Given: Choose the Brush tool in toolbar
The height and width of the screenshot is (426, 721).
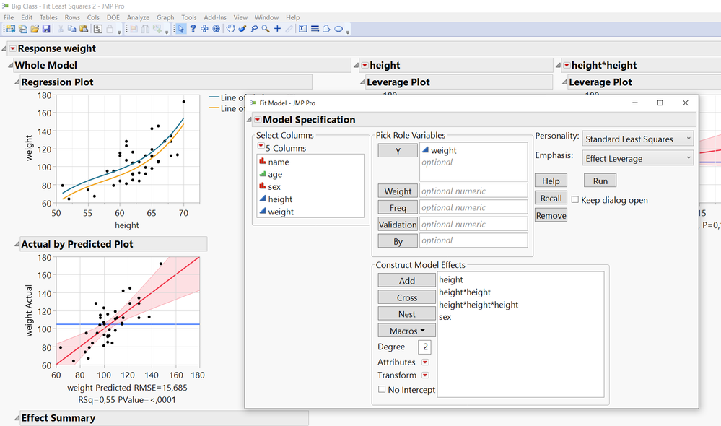Looking at the screenshot, I should [242, 29].
